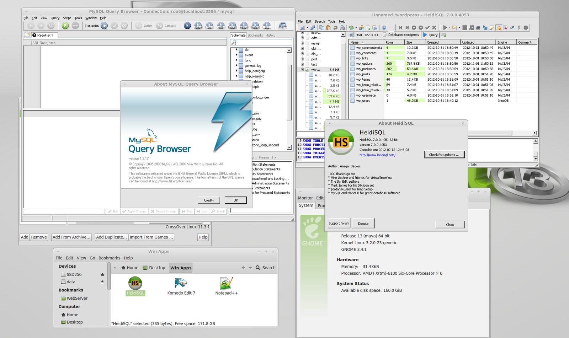Switch to the Bookmarks tab in Query Browser

256,35
